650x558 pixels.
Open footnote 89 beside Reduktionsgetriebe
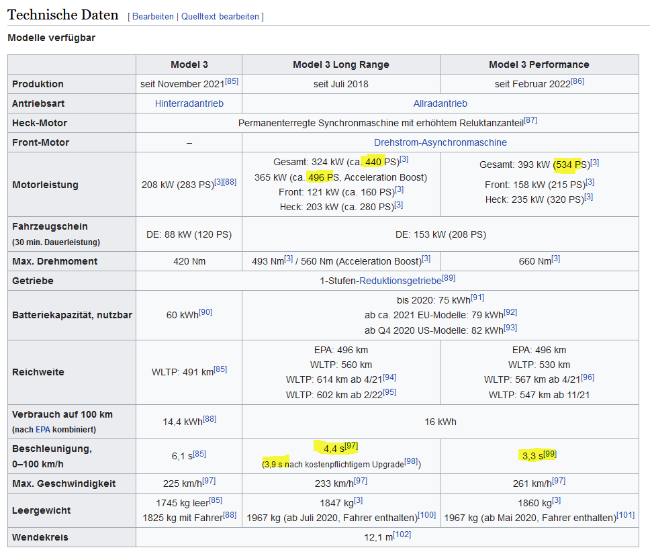449,278
